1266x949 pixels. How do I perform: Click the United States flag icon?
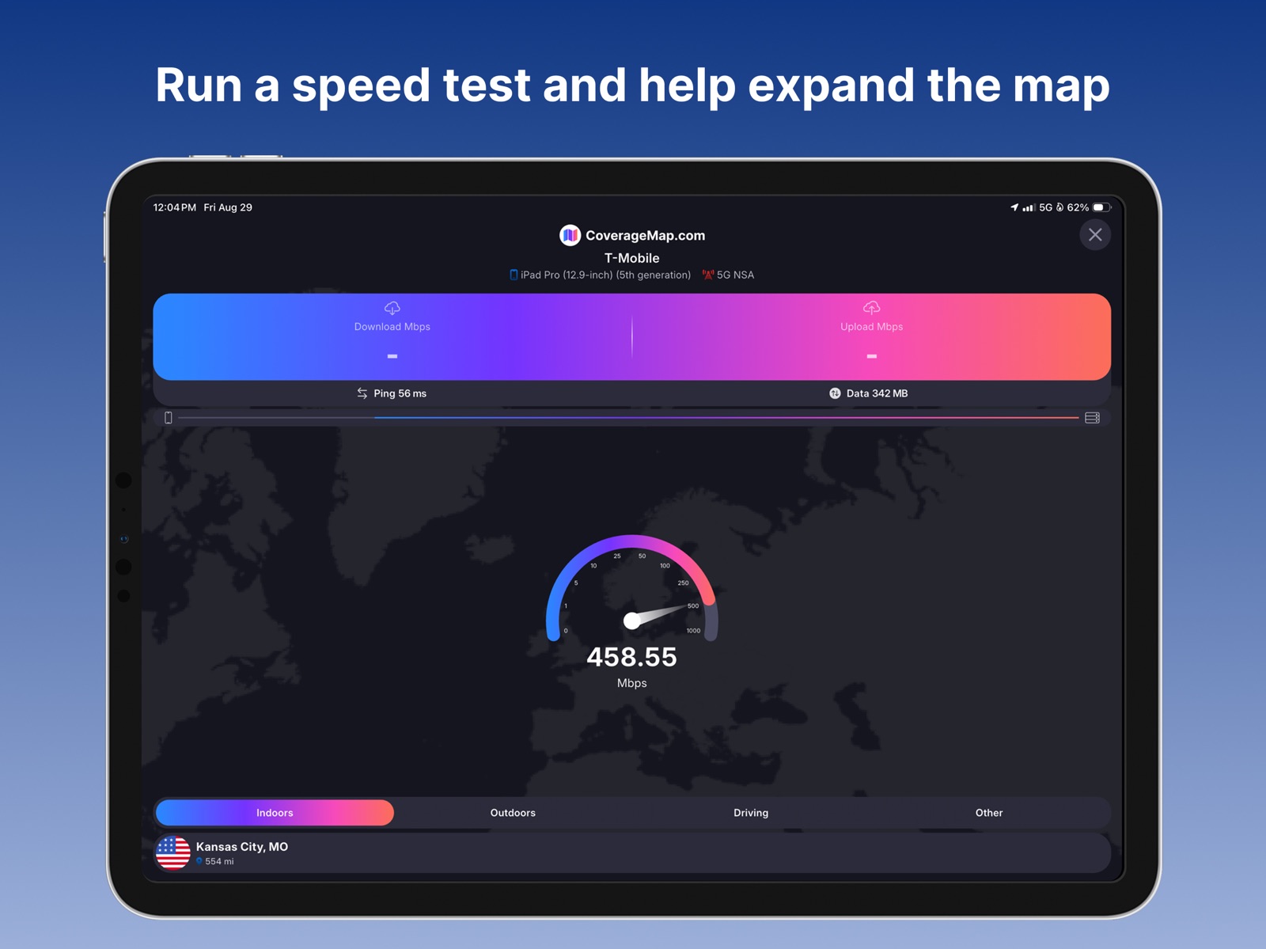(173, 853)
